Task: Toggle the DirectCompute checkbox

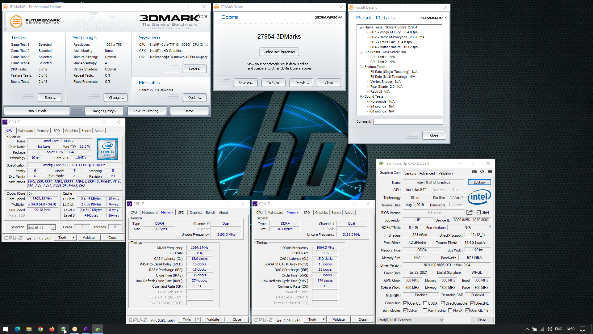Action: [443, 303]
